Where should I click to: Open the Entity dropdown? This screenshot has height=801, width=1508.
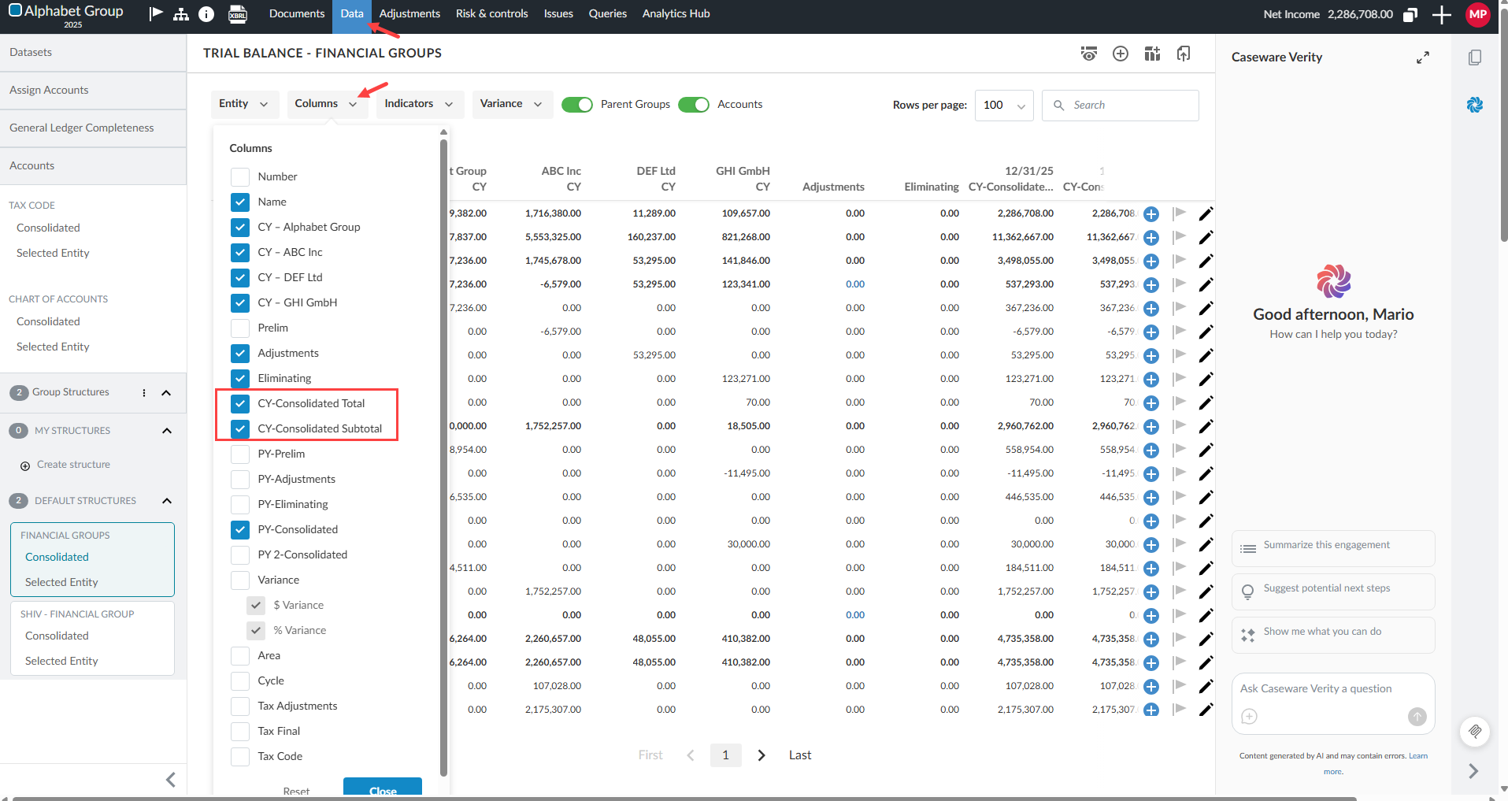pos(244,104)
